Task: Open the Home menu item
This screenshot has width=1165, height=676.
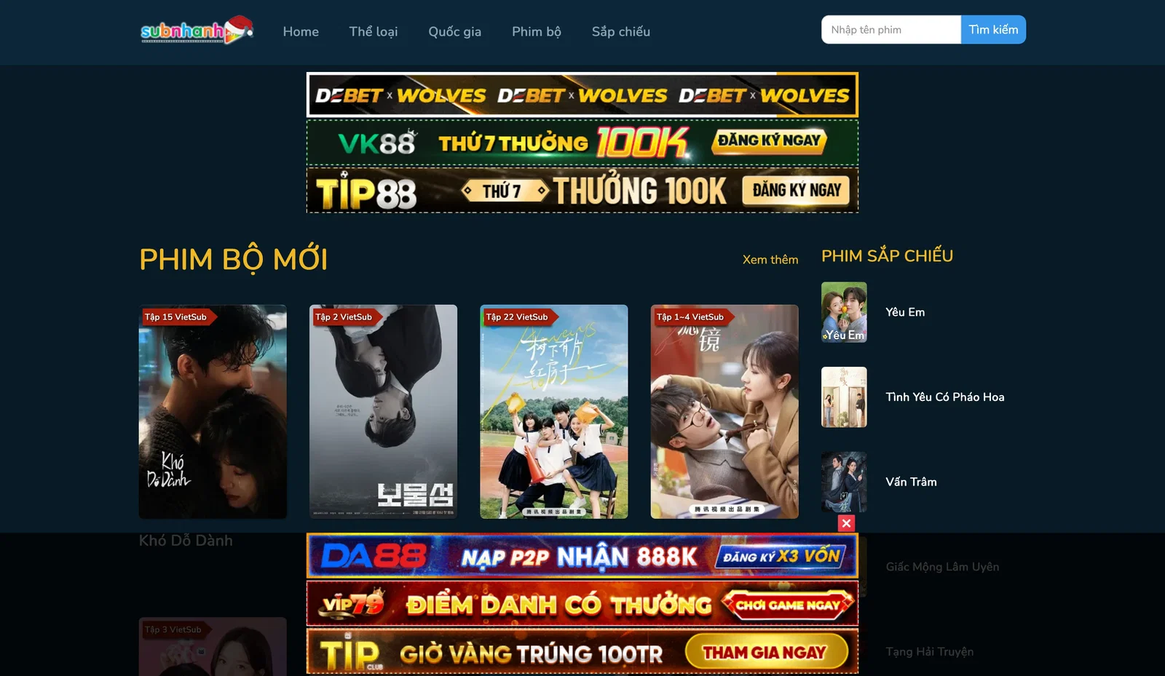Action: 301,32
